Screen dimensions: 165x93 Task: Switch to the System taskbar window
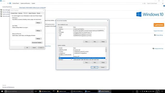91,91
